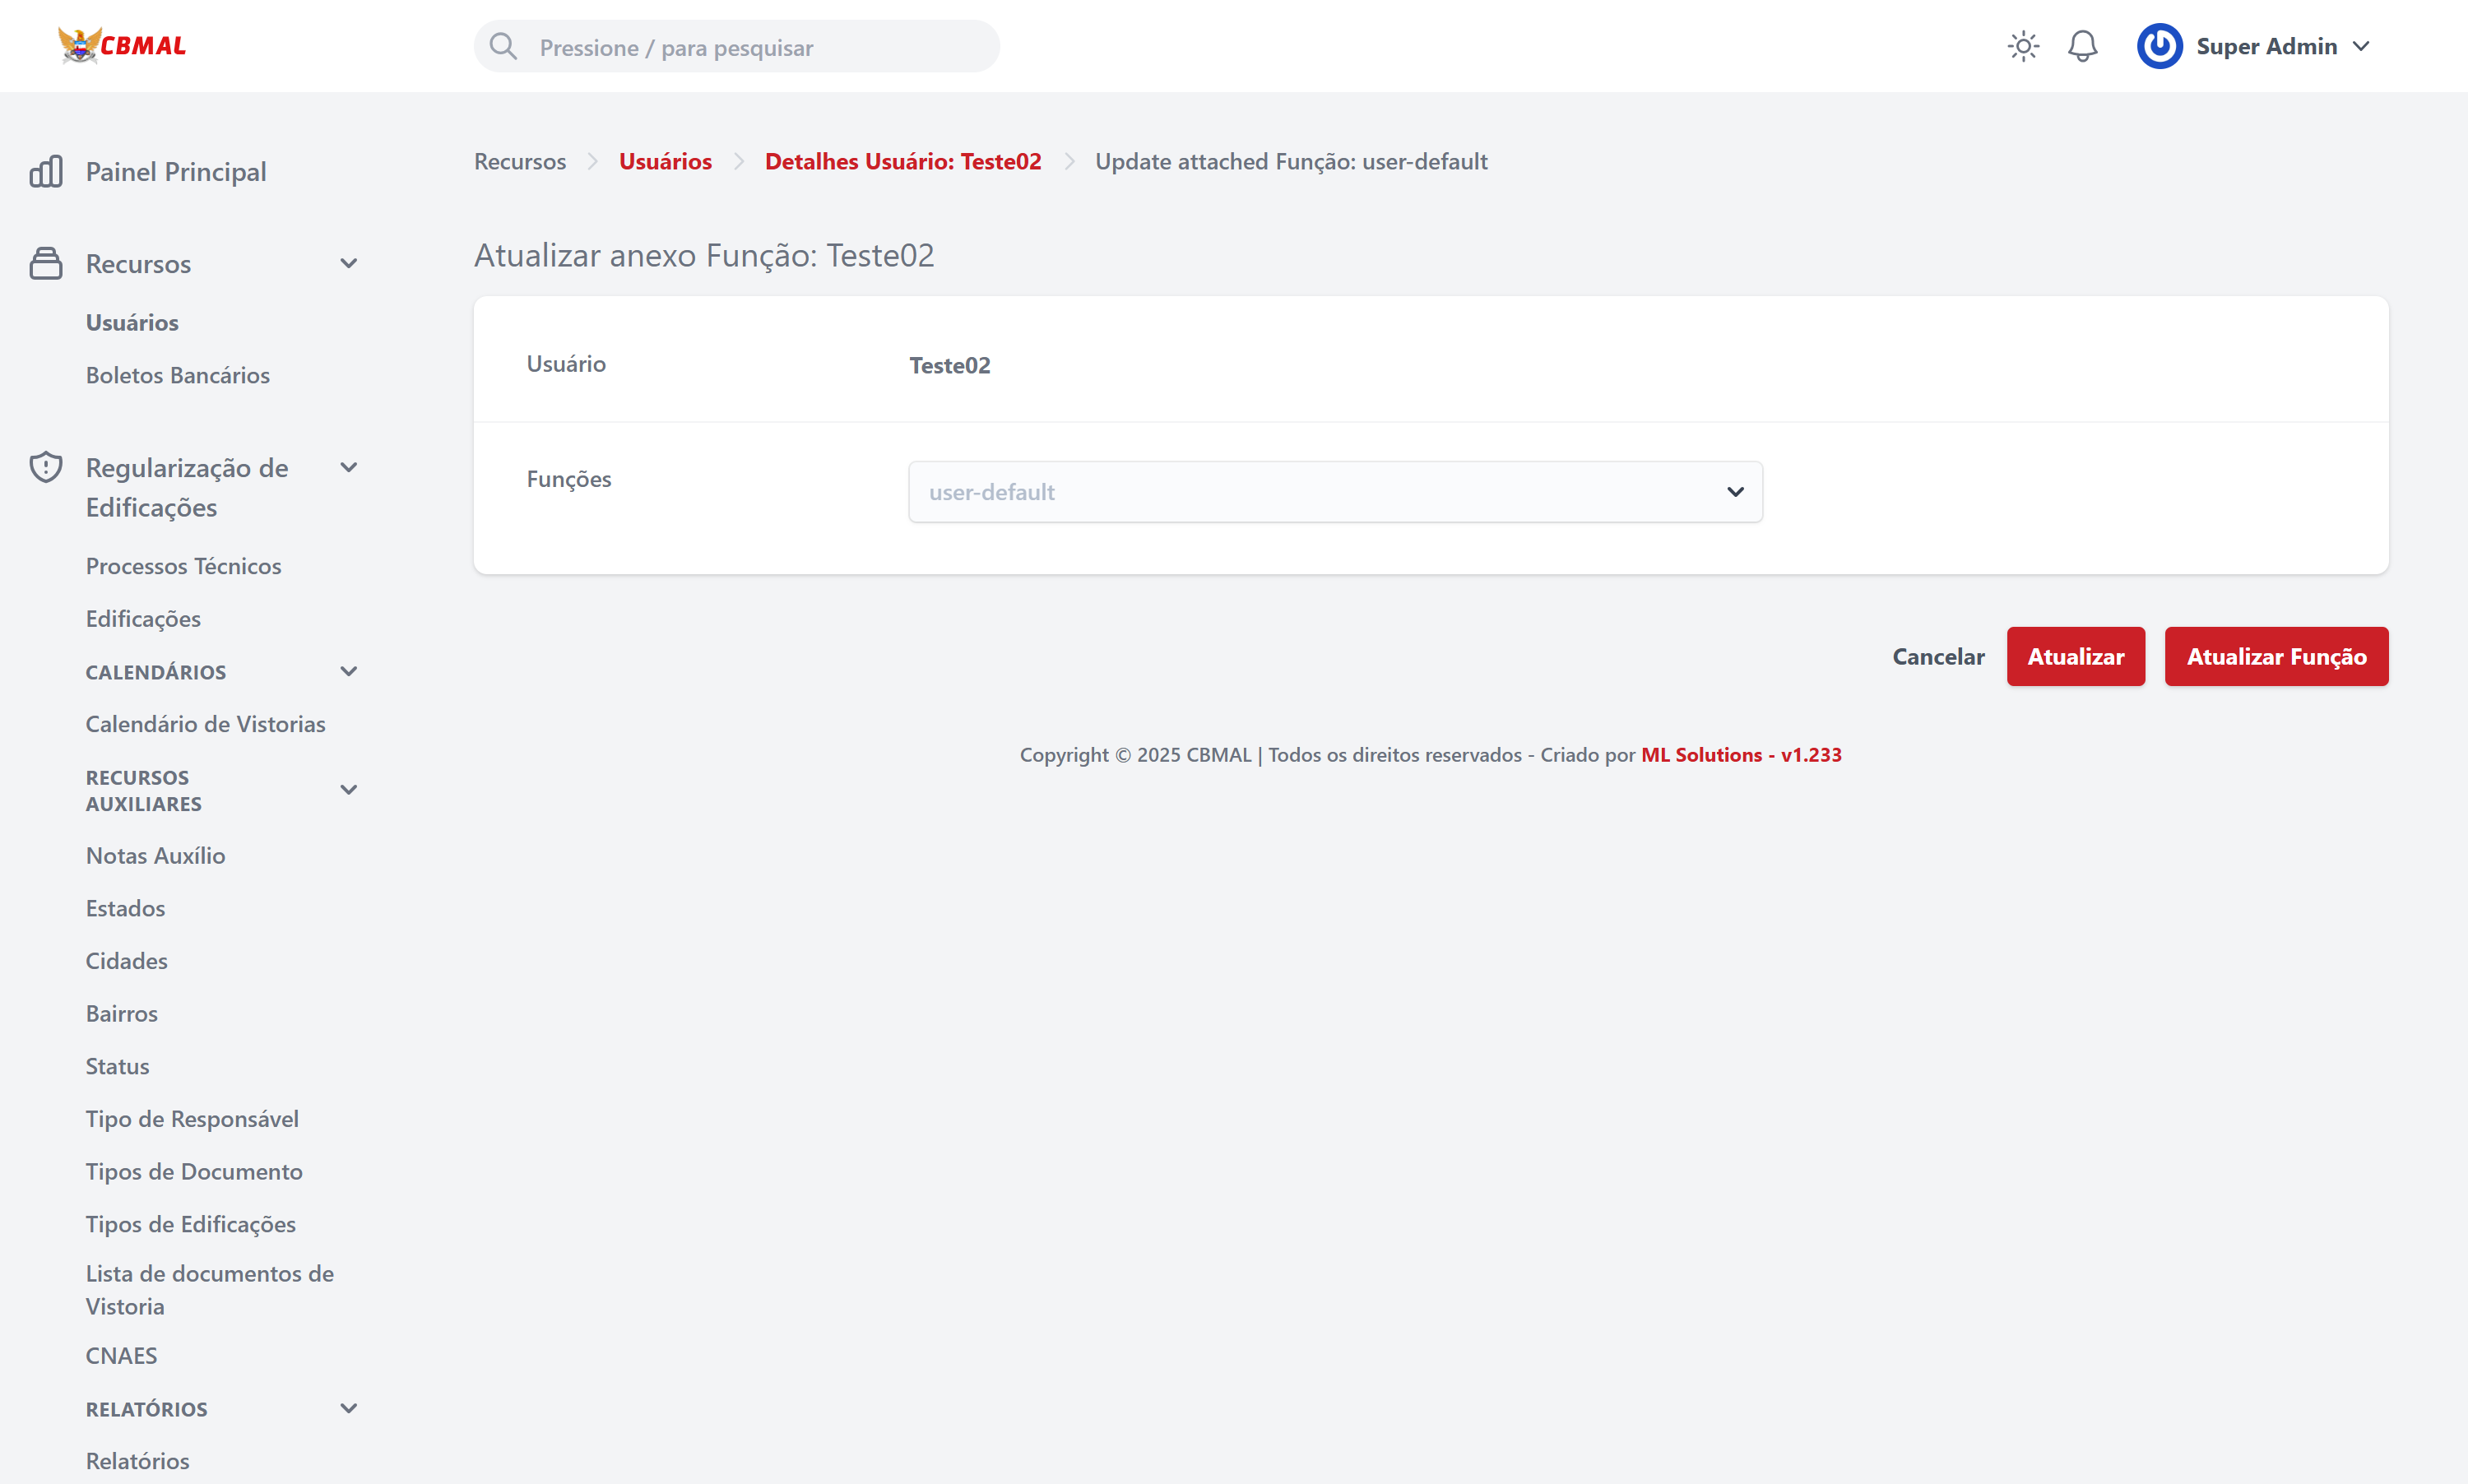The image size is (2468, 1484).
Task: Click the Super Admin avatar icon
Action: click(2159, 46)
